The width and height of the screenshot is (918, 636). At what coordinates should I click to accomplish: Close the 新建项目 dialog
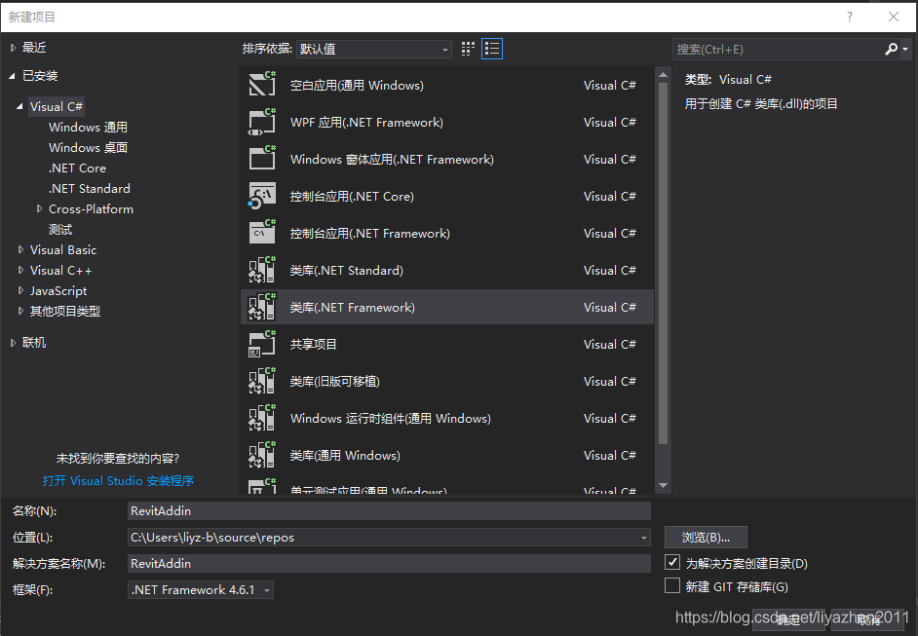pos(894,17)
